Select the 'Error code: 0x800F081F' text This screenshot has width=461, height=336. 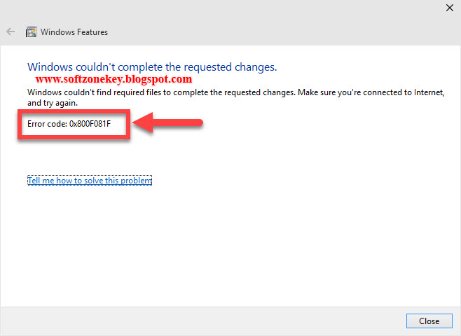click(x=69, y=124)
